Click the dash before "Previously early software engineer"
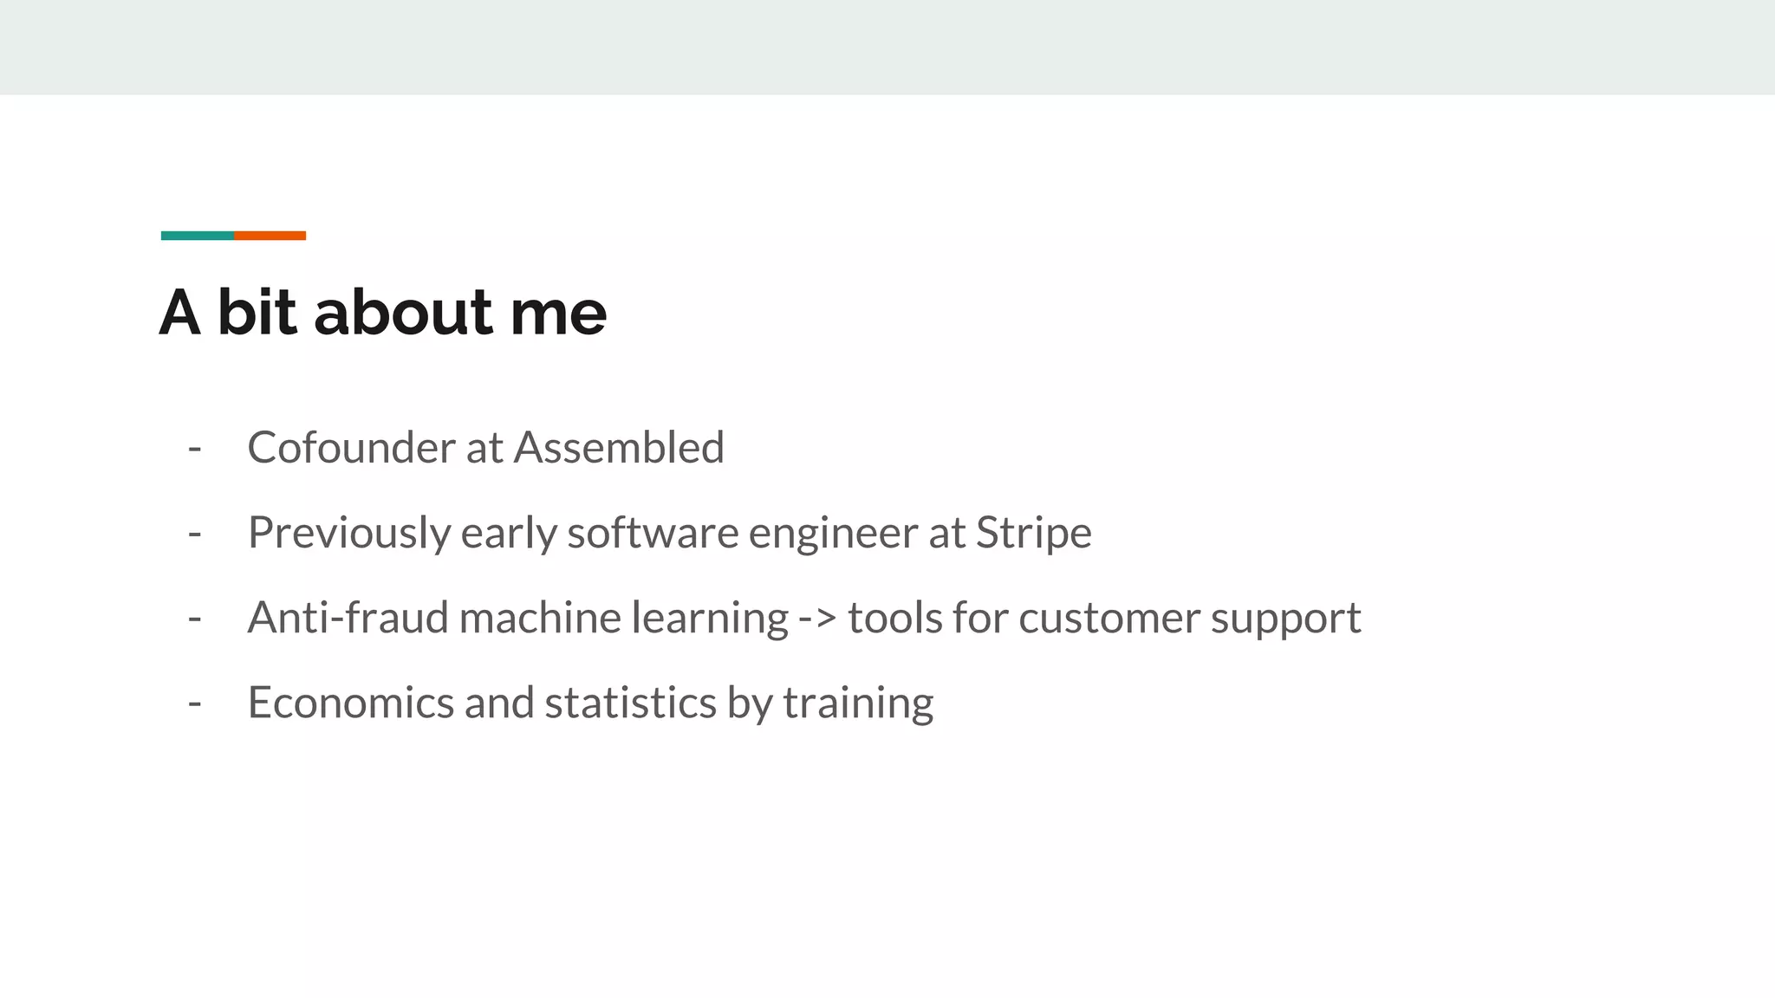The width and height of the screenshot is (1775, 998). pos(195,534)
